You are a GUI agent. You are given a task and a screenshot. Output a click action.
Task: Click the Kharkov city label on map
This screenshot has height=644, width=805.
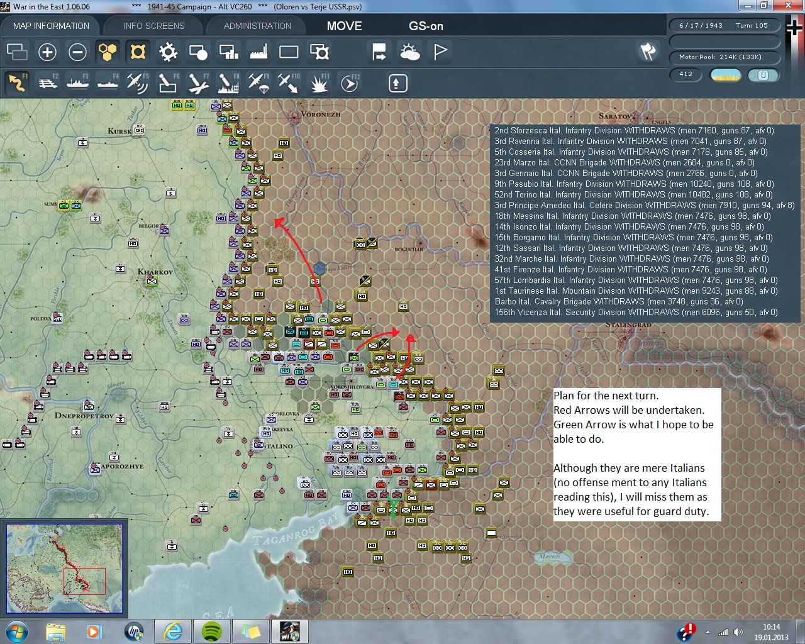click(x=155, y=272)
